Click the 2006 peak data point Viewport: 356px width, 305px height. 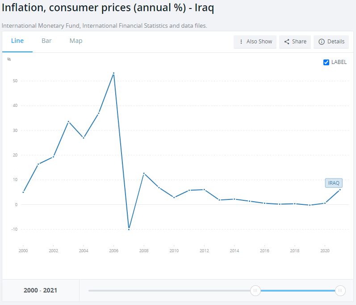pos(114,73)
